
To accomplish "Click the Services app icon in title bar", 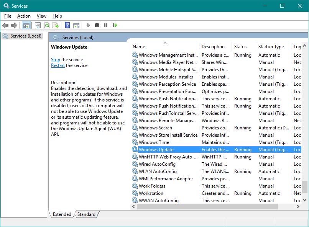I will (6, 6).
